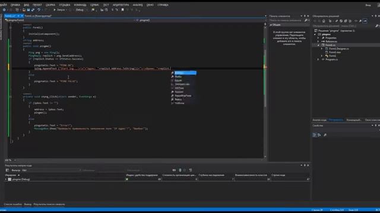
Task: Collapse the Form1.cs tree node
Action: [318, 45]
